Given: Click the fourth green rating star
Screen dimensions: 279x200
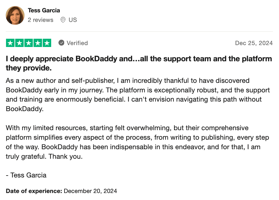Looking at the screenshot, I should 37,43.
